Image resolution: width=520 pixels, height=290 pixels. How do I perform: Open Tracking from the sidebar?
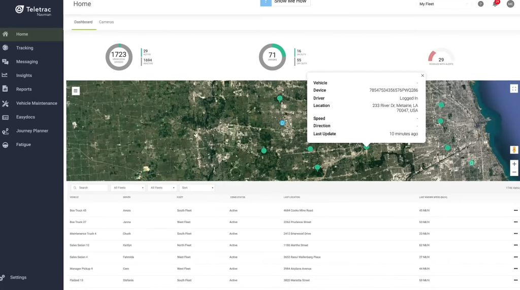point(24,48)
